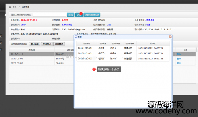Click the 增加消费 button
Image resolution: width=198 pixels, height=117 pixels.
35,44
